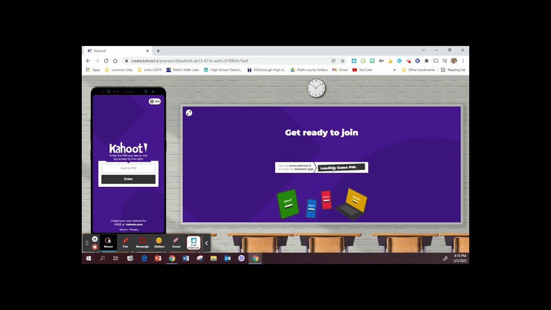This screenshot has height=310, width=551.
Task: Open the Other bookmarks folder
Action: pos(418,70)
